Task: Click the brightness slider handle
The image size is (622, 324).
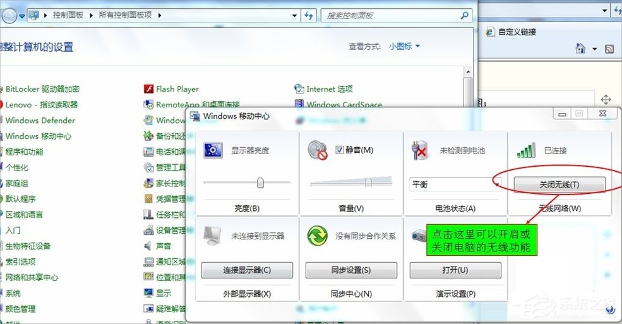Action: (260, 183)
